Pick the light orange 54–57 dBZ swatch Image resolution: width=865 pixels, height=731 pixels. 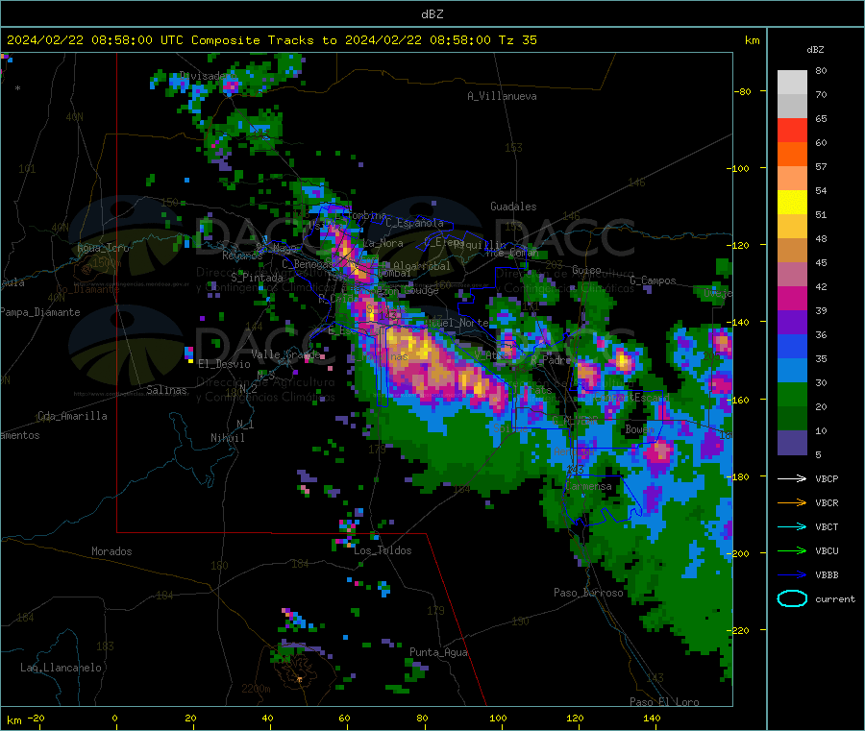pos(792,178)
